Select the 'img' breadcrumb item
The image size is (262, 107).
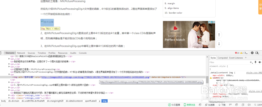pos(105,101)
